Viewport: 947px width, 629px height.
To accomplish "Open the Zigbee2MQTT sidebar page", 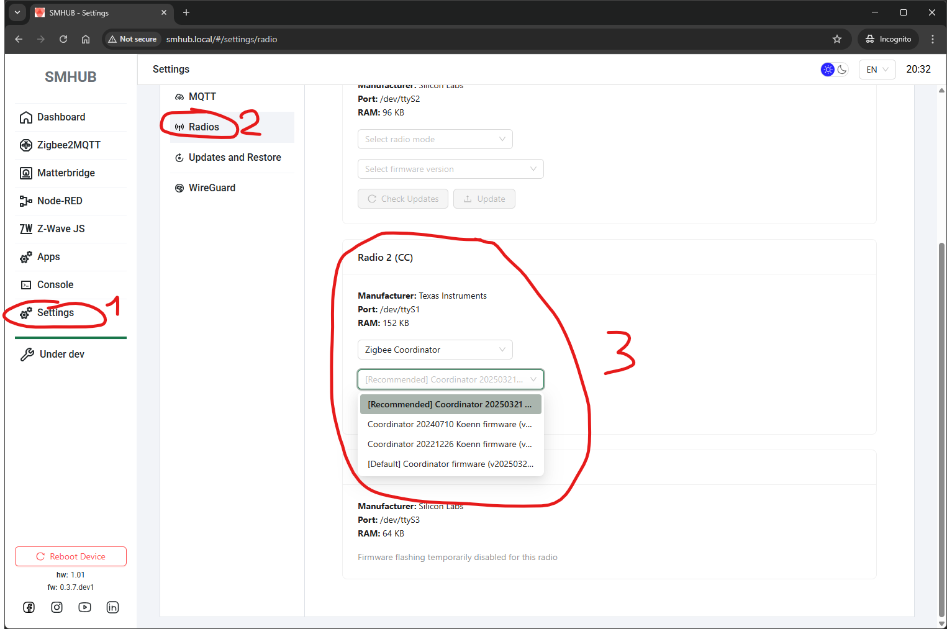I will 68,145.
